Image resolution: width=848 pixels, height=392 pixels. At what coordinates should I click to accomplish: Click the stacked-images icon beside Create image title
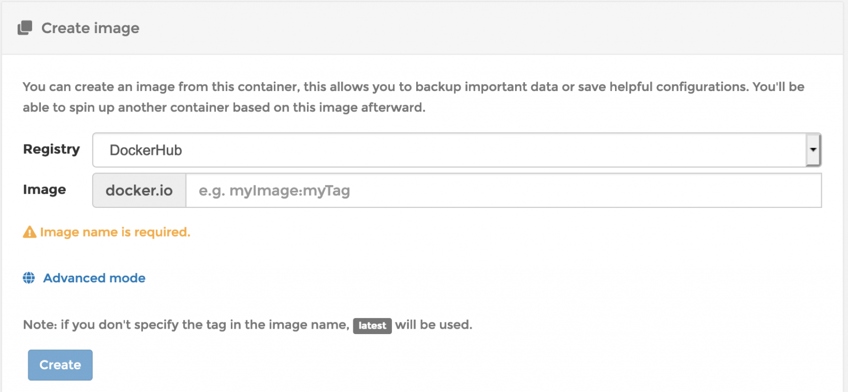24,27
